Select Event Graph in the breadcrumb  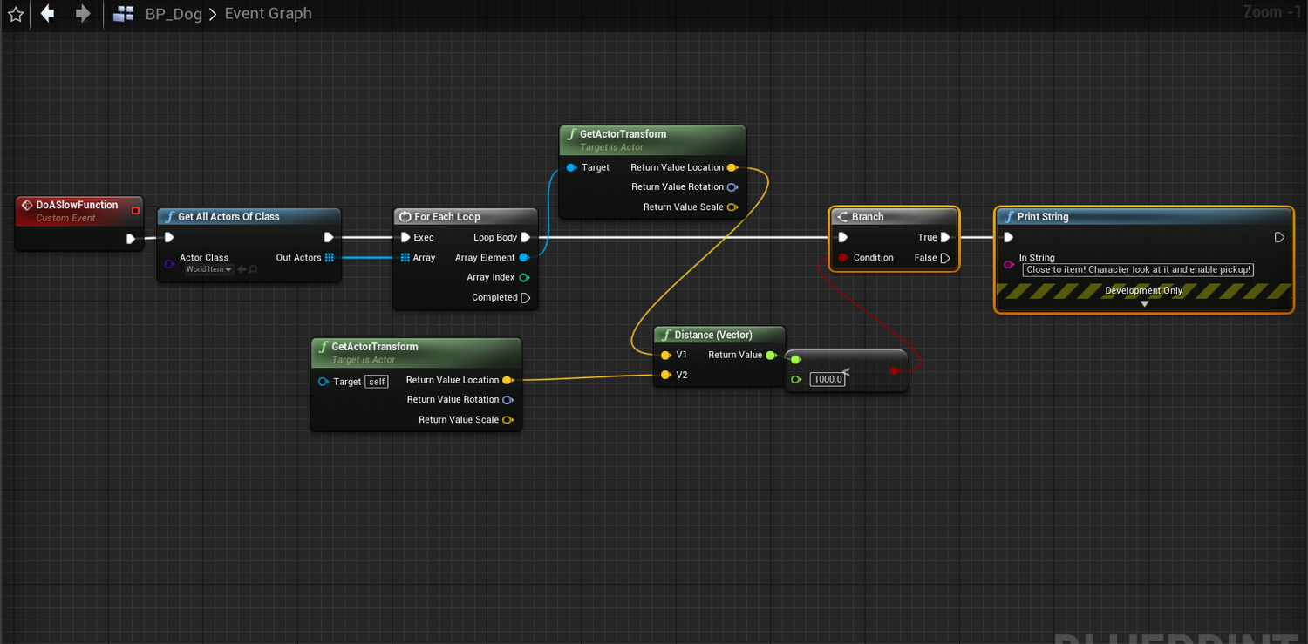click(x=268, y=14)
